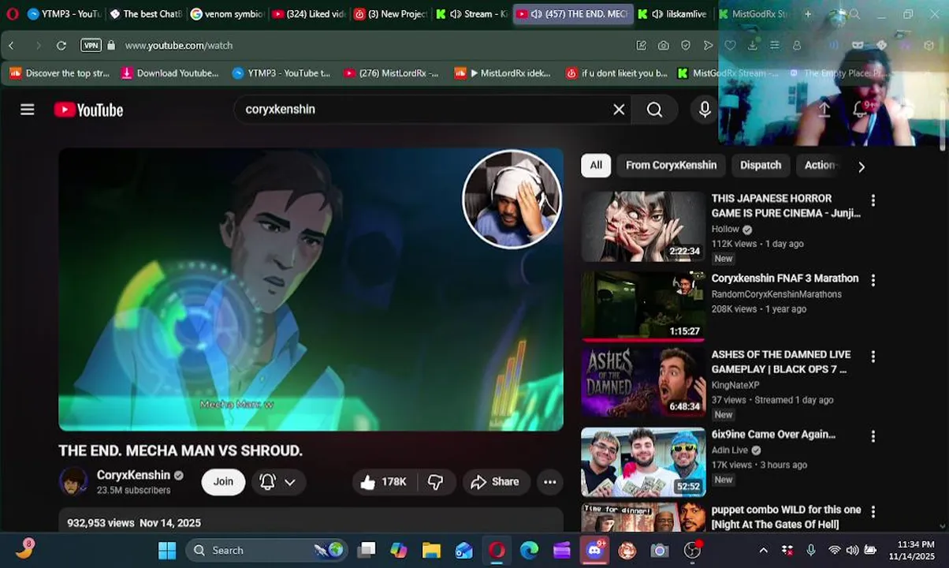Viewport: 949px width, 568px height.
Task: Open the Windows Start menu
Action: [167, 550]
